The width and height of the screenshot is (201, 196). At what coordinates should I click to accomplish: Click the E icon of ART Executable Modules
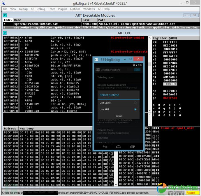pos(5,15)
